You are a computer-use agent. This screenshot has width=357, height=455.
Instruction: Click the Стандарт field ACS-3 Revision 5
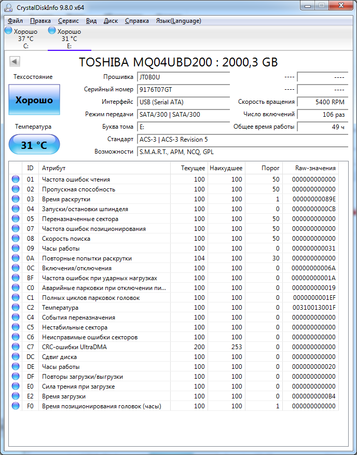pyautogui.click(x=243, y=140)
